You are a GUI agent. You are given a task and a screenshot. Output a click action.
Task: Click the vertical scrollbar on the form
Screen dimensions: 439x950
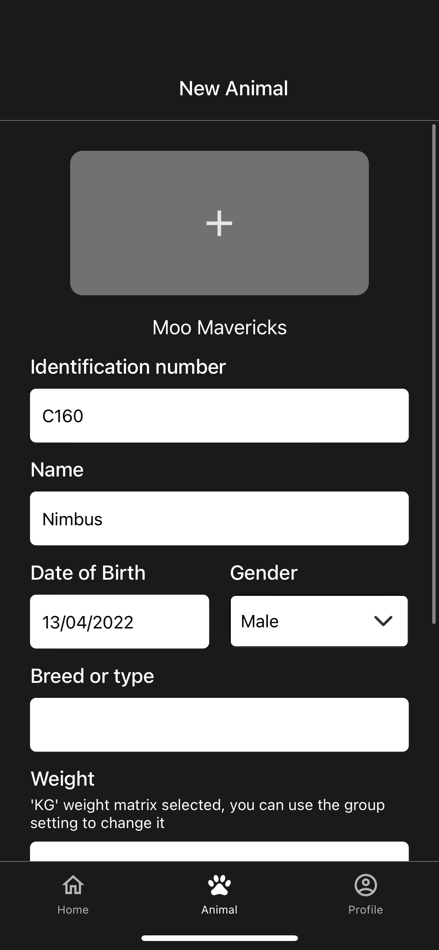(x=434, y=374)
